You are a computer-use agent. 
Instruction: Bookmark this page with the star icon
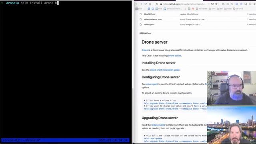216,4
